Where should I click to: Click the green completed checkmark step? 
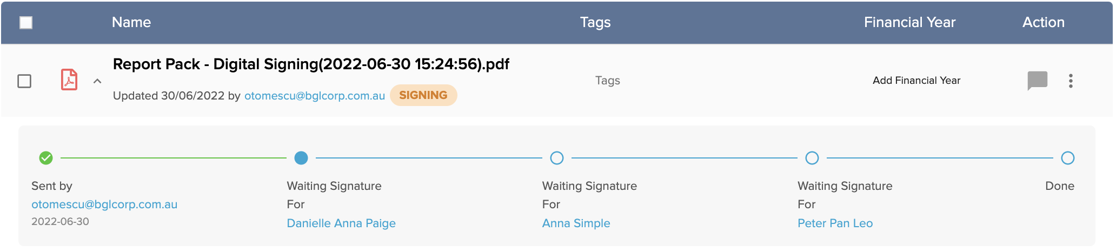(46, 158)
